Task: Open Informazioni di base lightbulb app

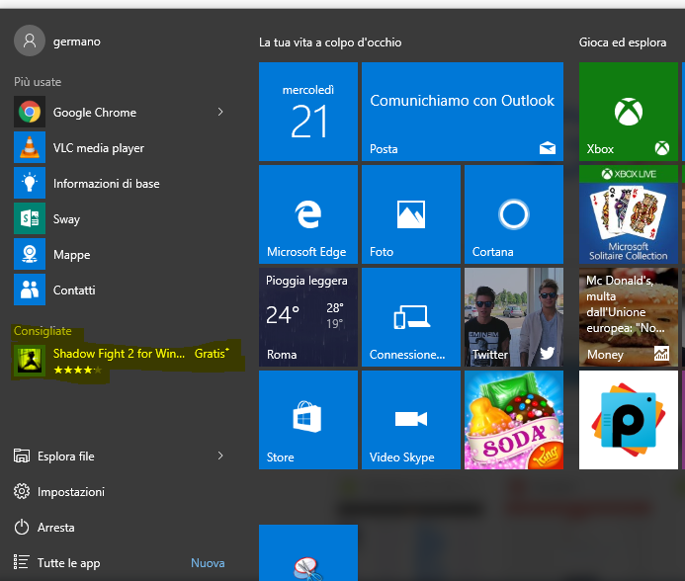Action: point(121,183)
